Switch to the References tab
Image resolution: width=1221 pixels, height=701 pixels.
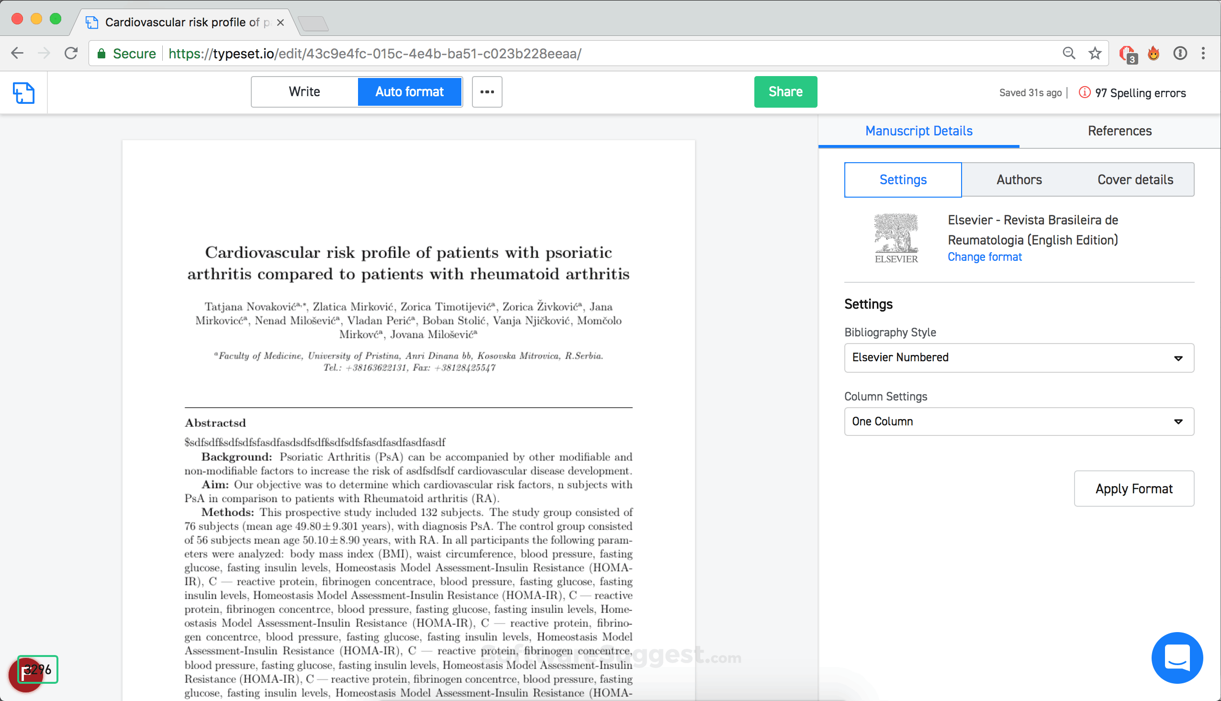(x=1120, y=131)
